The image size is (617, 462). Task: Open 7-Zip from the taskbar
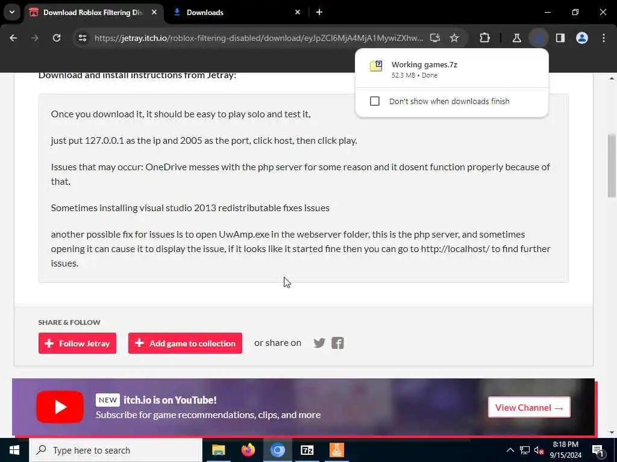tap(307, 450)
